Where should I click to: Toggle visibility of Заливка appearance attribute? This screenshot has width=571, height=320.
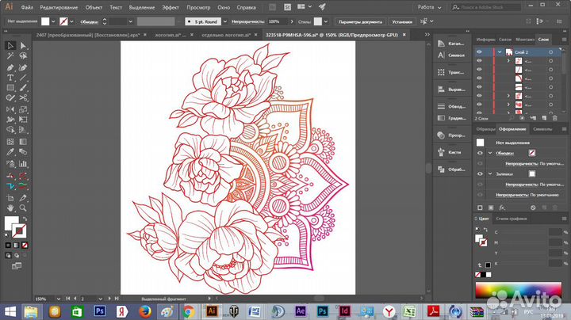pos(479,173)
